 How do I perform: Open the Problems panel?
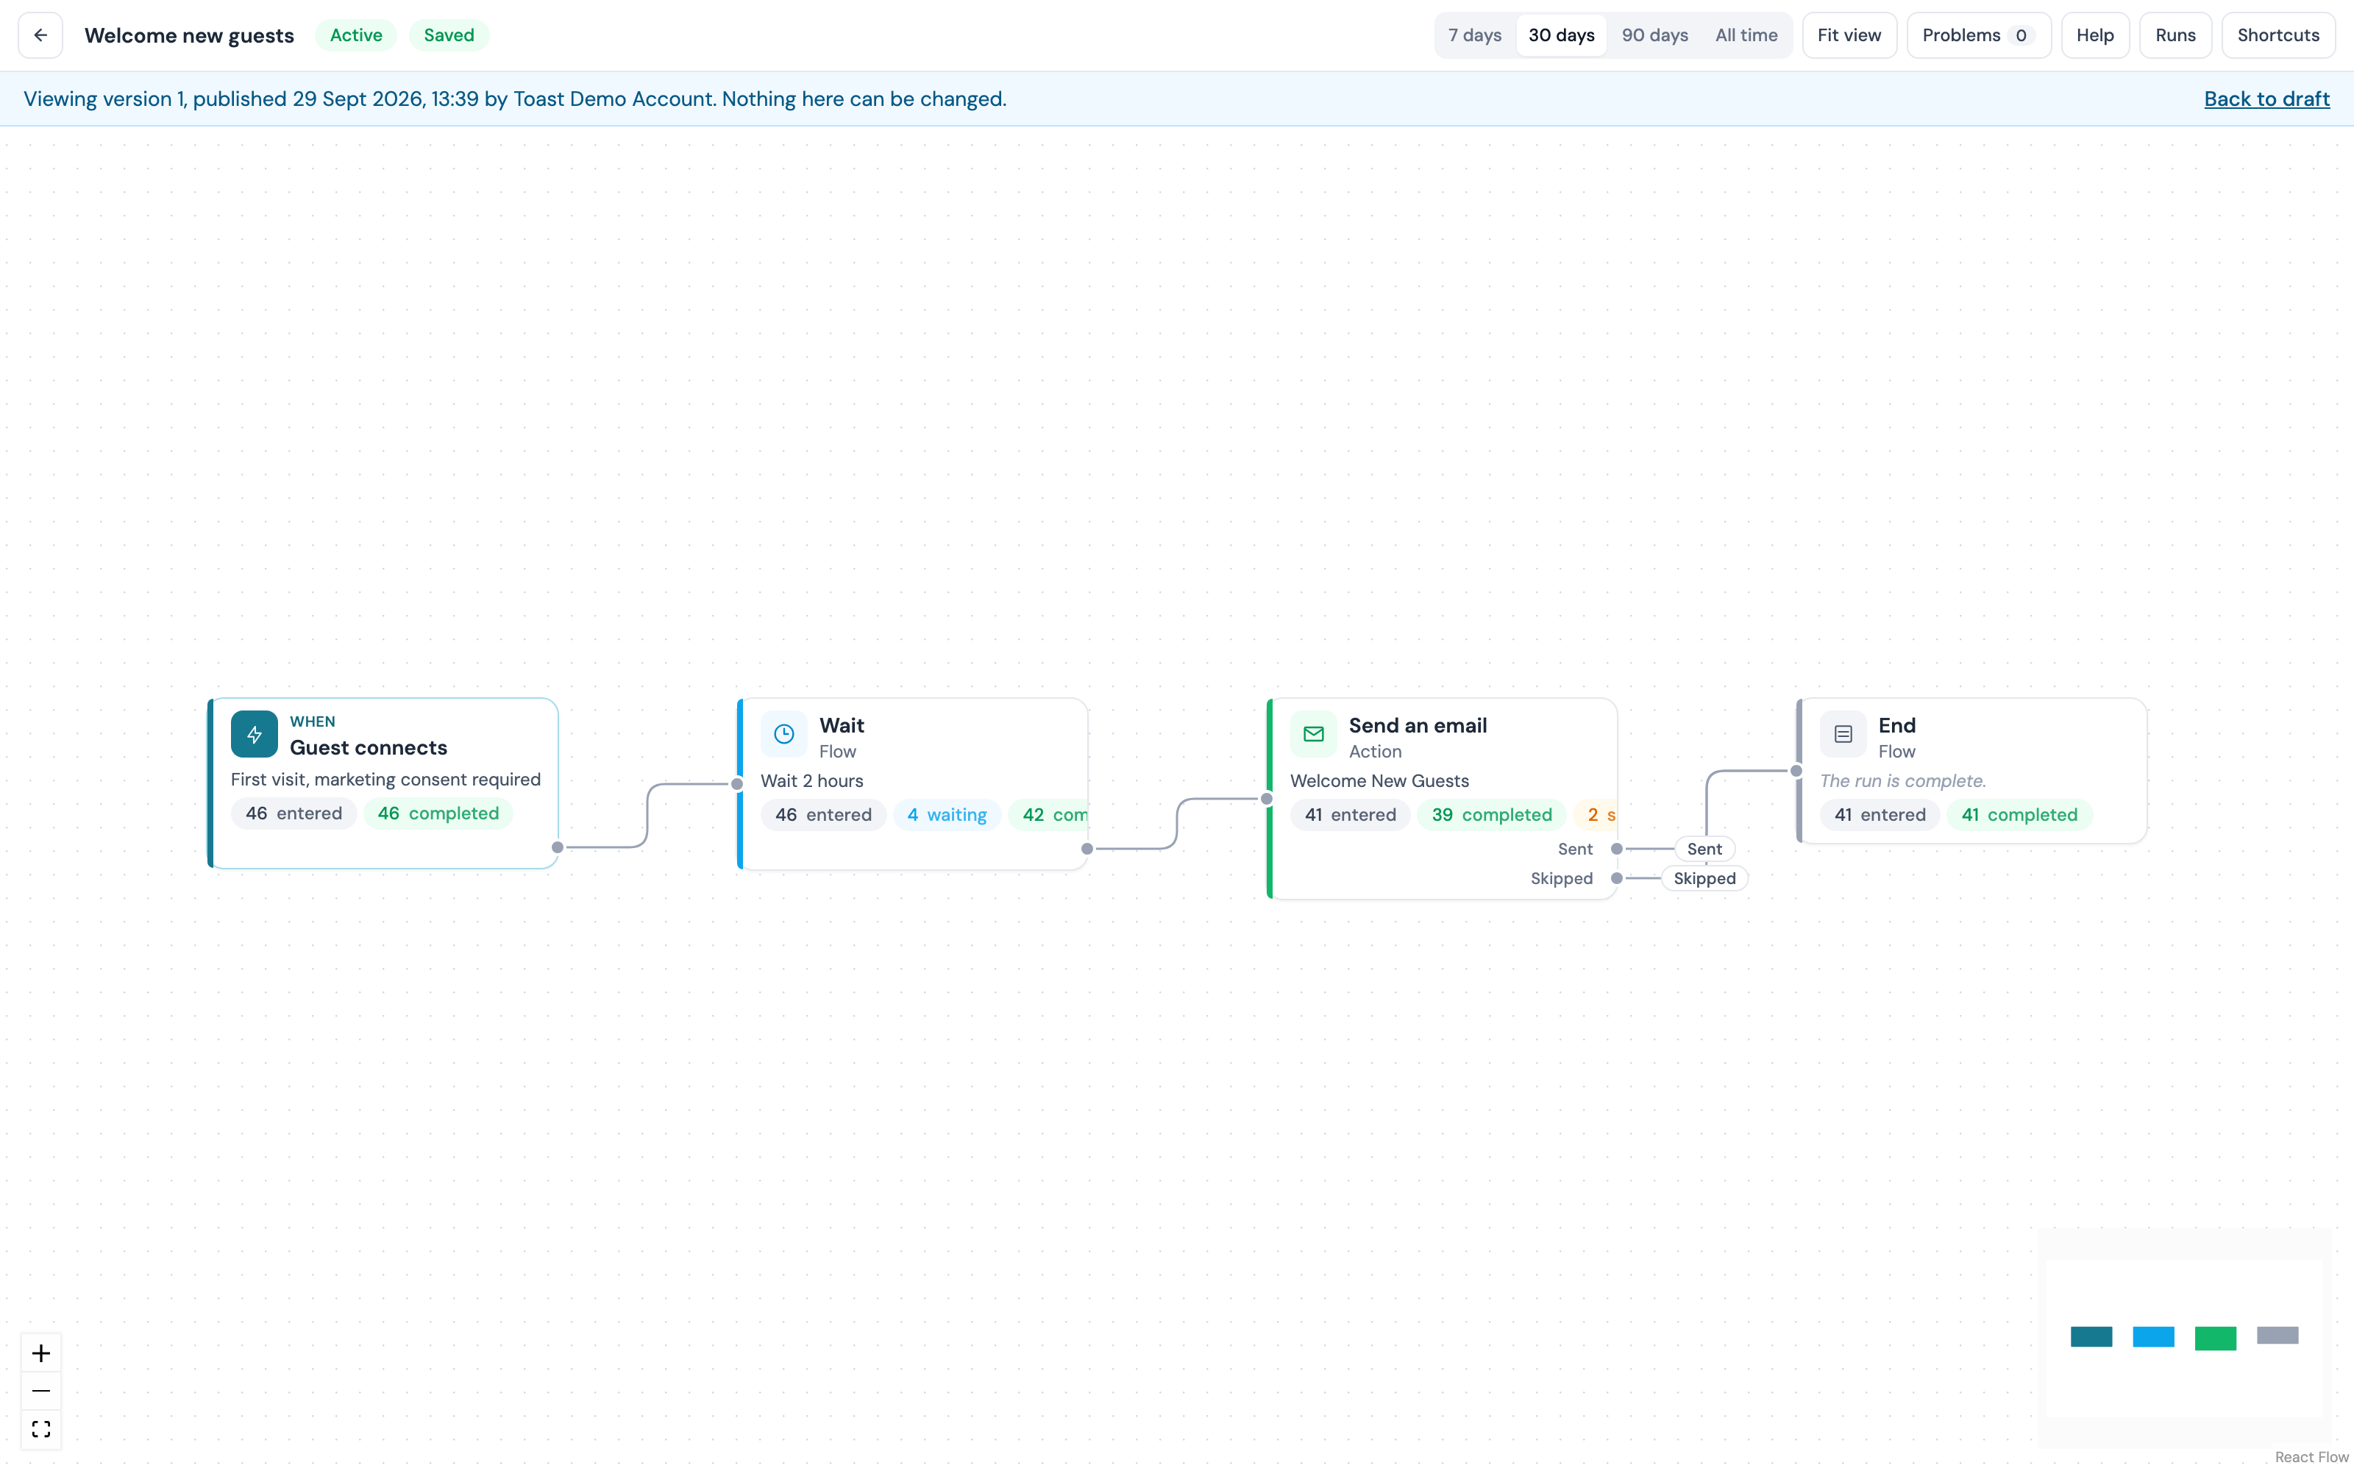point(1979,35)
